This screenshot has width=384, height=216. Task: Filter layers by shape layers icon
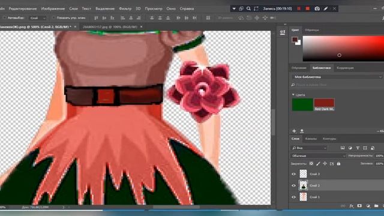365,148
